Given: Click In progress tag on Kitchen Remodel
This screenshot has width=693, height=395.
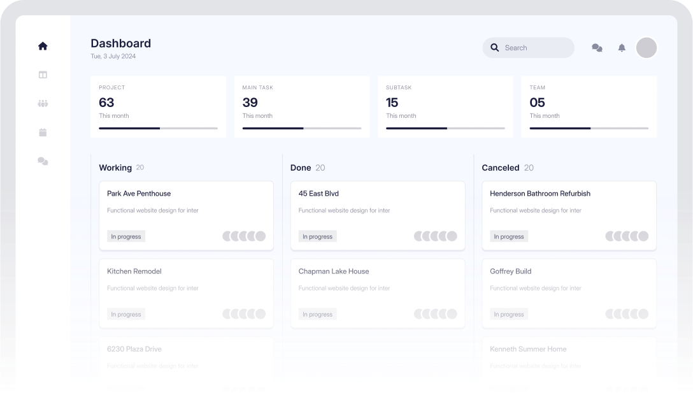Looking at the screenshot, I should click(x=126, y=314).
